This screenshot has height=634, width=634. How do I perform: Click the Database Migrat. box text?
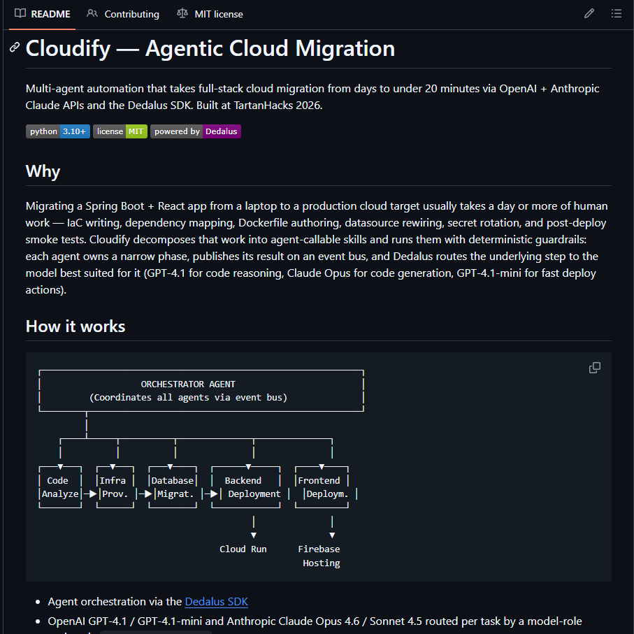coord(173,487)
